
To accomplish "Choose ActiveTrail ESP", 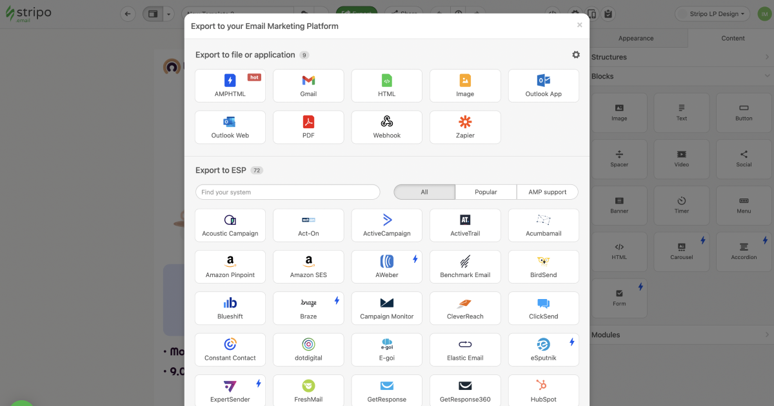I will click(465, 225).
